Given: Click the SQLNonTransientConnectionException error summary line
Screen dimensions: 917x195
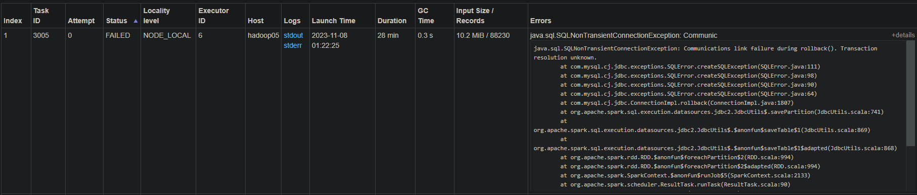Looking at the screenshot, I should coord(623,35).
